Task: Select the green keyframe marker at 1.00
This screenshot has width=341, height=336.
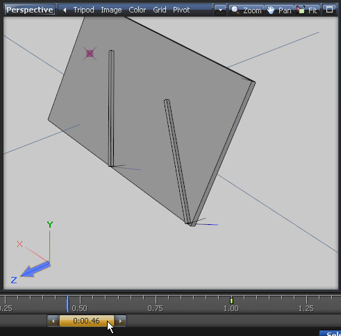Action: [x=231, y=301]
